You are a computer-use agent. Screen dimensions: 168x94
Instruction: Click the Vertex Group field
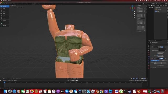pos(161,51)
